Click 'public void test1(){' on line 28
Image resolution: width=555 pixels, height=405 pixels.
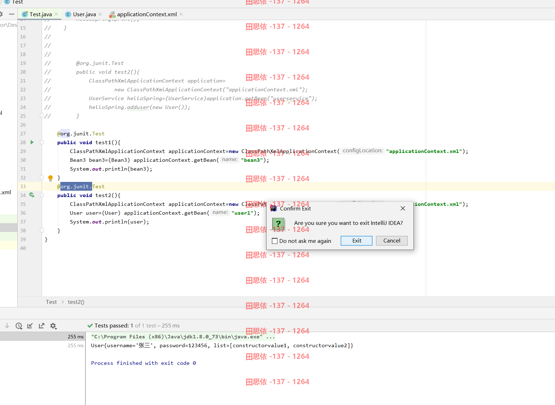[89, 142]
